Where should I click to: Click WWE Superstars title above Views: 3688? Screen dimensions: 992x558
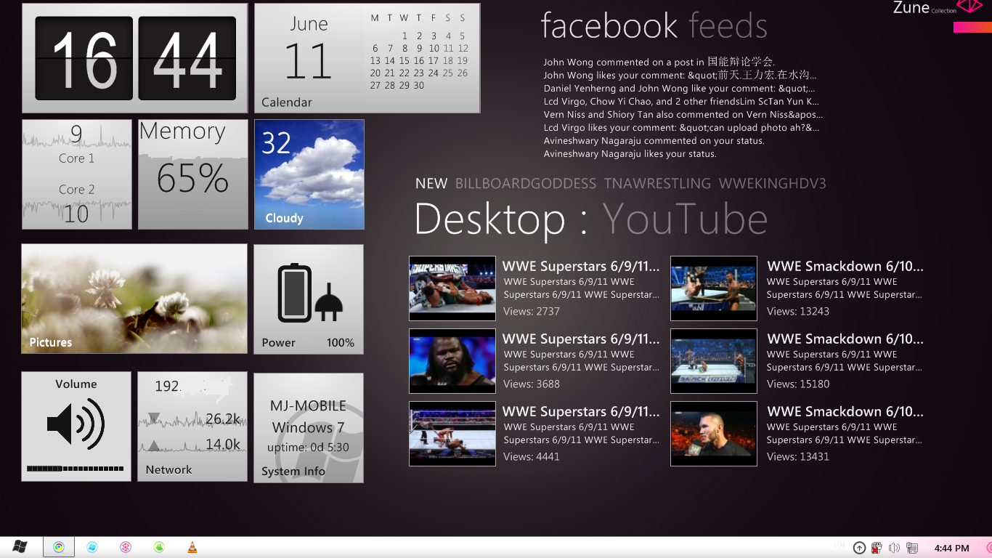point(581,339)
